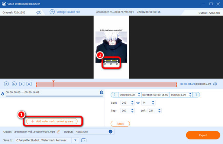The image size is (223, 144).
Task: Decrease the Size width value
Action: [x=132, y=104]
